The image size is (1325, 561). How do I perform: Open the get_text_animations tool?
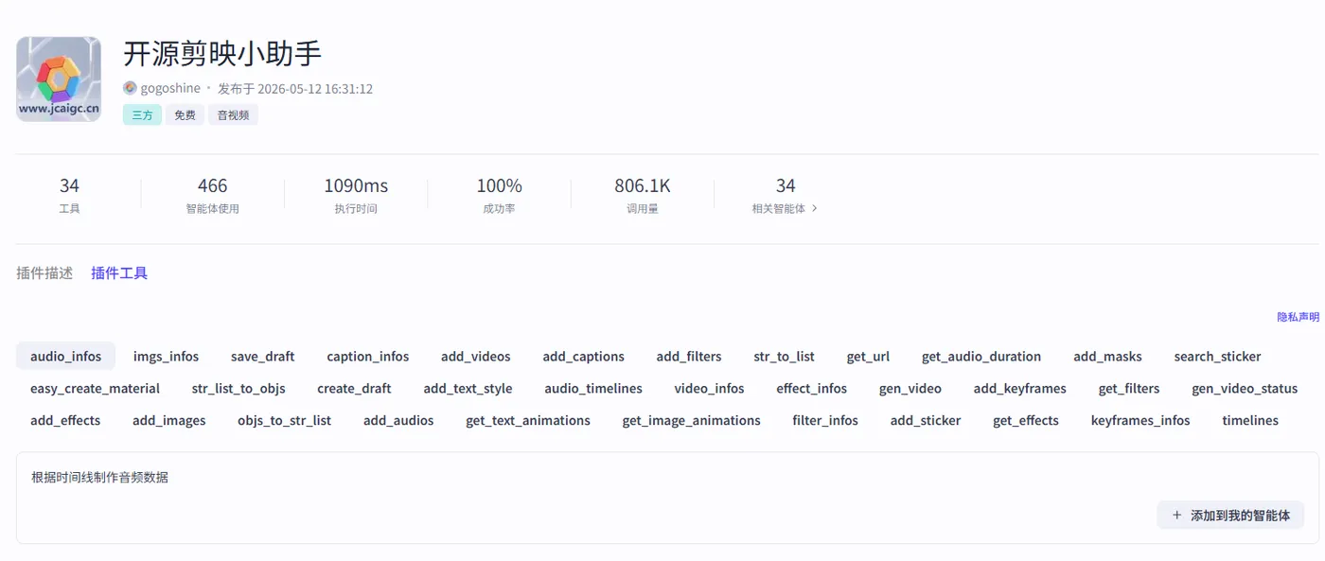tap(528, 421)
